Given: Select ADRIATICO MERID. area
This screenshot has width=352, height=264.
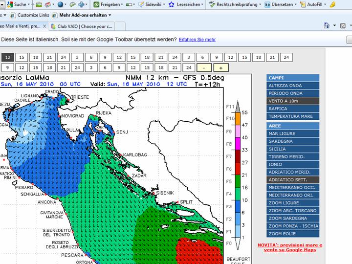Looking at the screenshot, I should tap(293, 172).
